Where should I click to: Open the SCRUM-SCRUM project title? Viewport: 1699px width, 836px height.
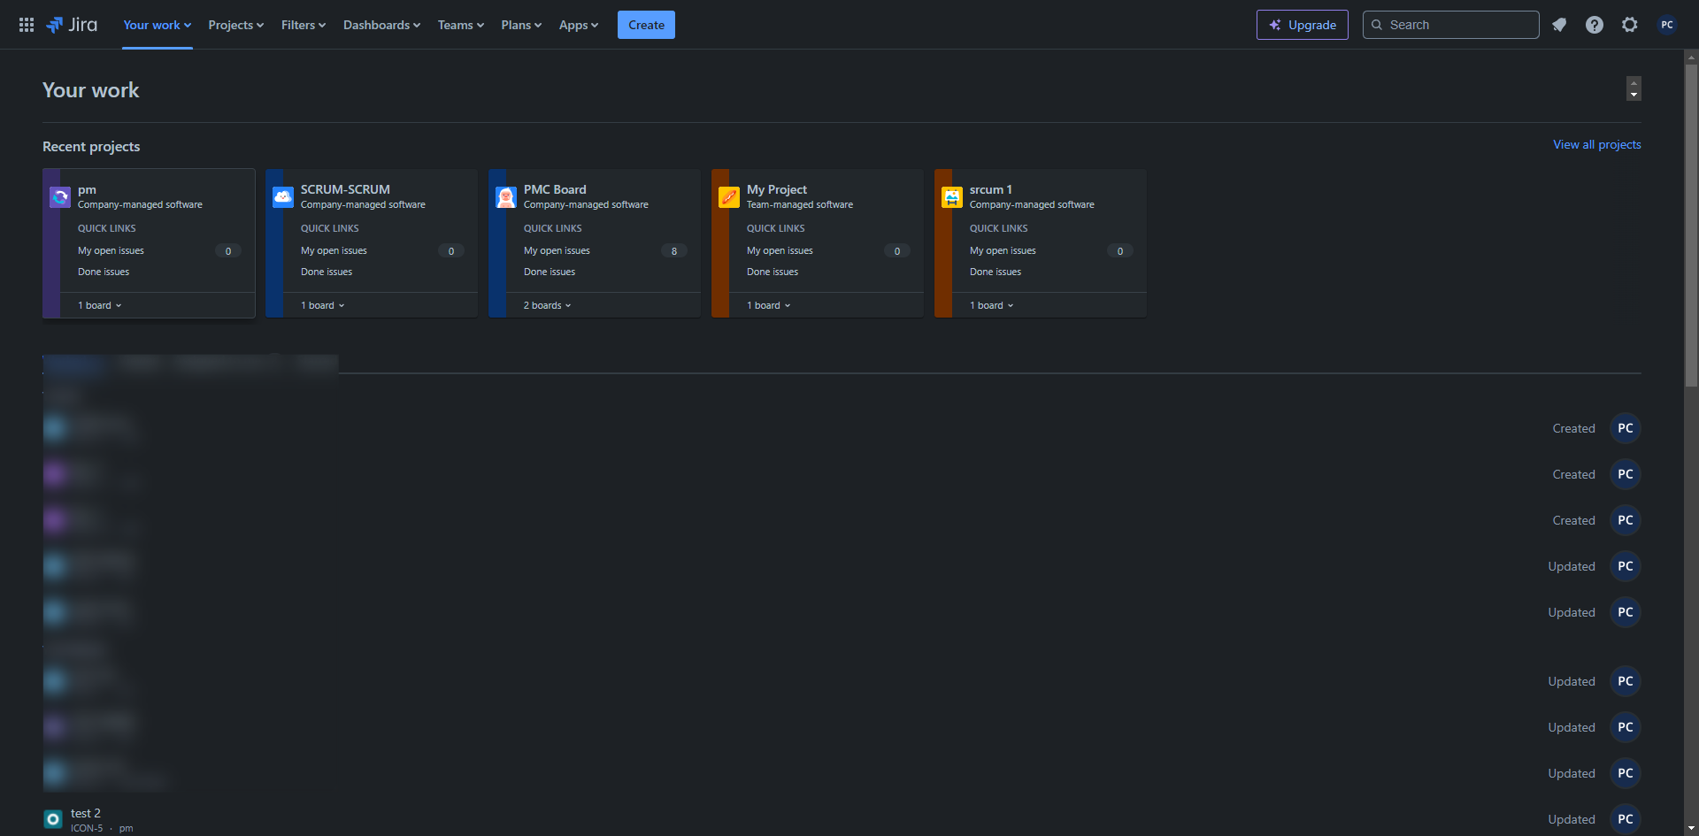pos(345,189)
